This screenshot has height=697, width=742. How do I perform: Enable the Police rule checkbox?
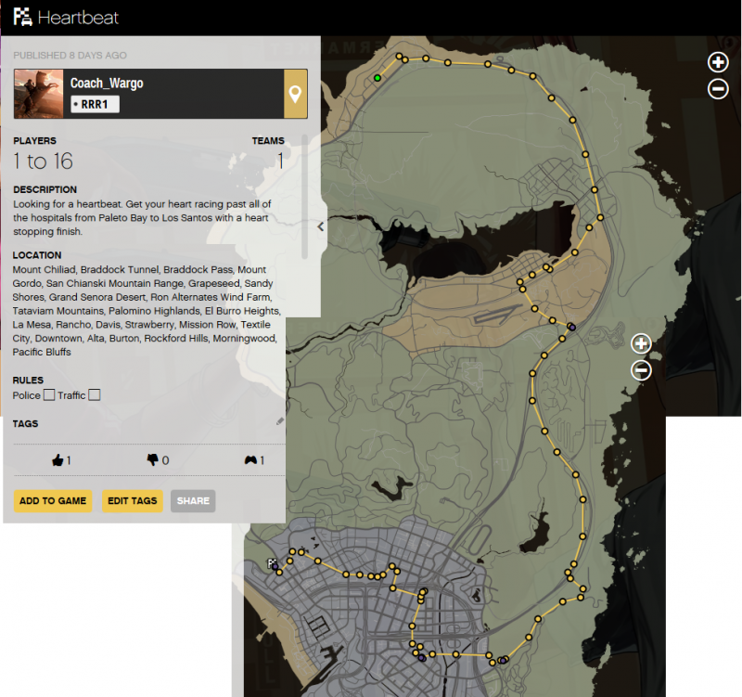point(49,395)
